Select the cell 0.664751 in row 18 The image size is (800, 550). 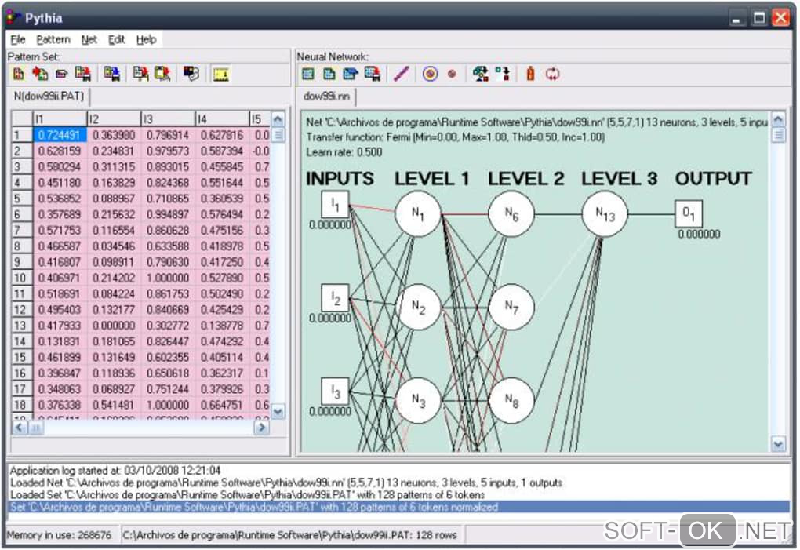click(x=222, y=405)
